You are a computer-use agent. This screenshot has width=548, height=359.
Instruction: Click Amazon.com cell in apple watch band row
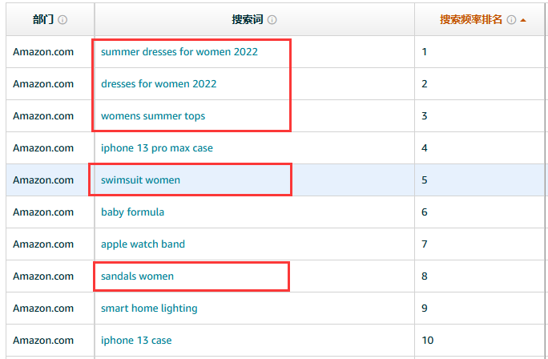pos(50,244)
